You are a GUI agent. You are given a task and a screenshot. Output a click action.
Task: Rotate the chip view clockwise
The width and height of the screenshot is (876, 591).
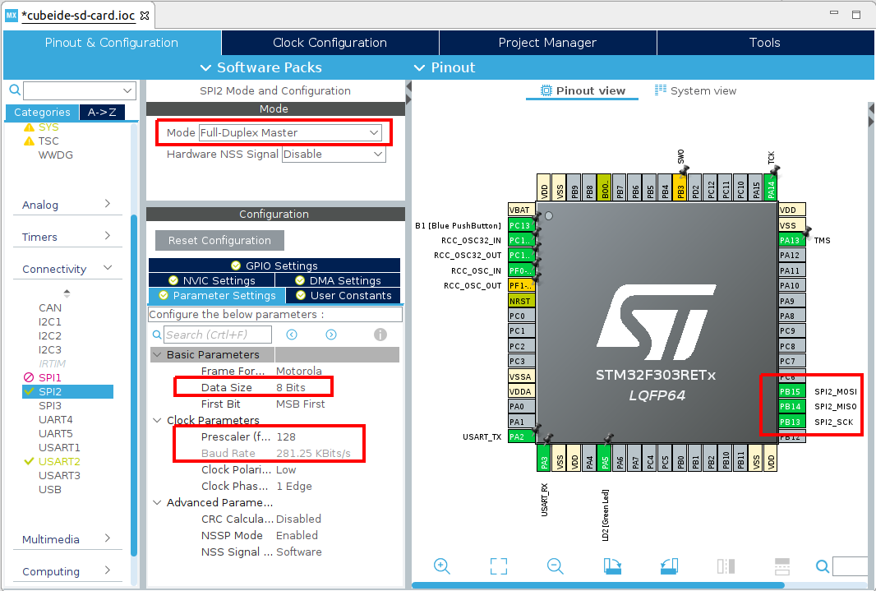[x=611, y=566]
